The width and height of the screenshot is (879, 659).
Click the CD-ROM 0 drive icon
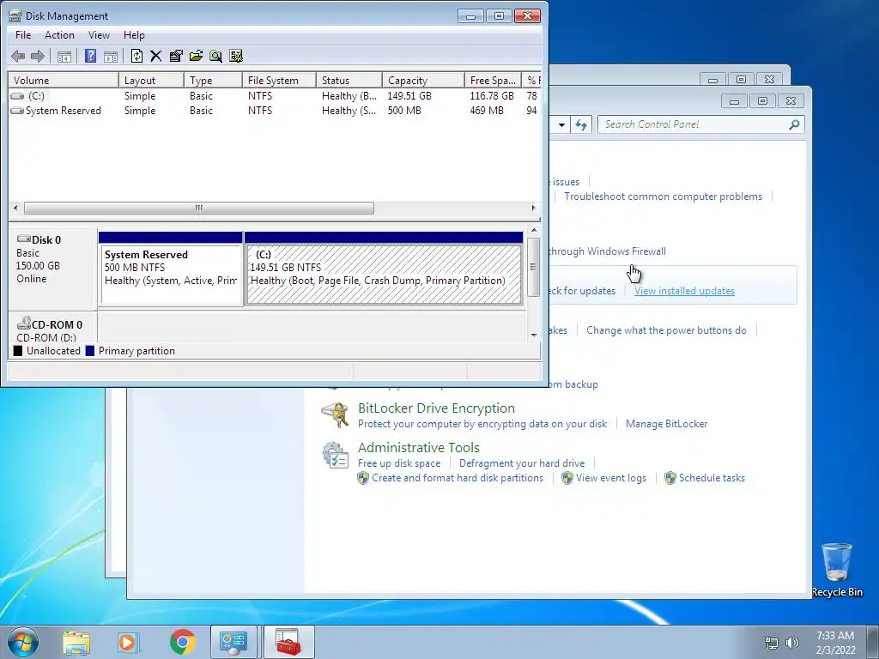pyautogui.click(x=23, y=323)
